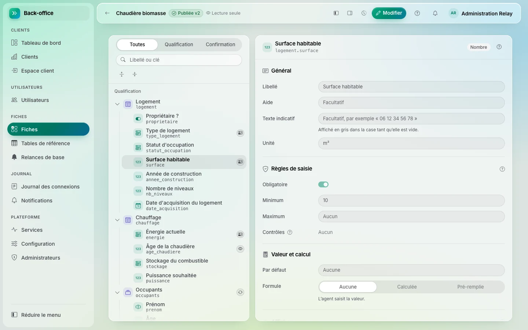Open Tables de référence in the sidebar
This screenshot has width=528, height=330.
point(48,143)
